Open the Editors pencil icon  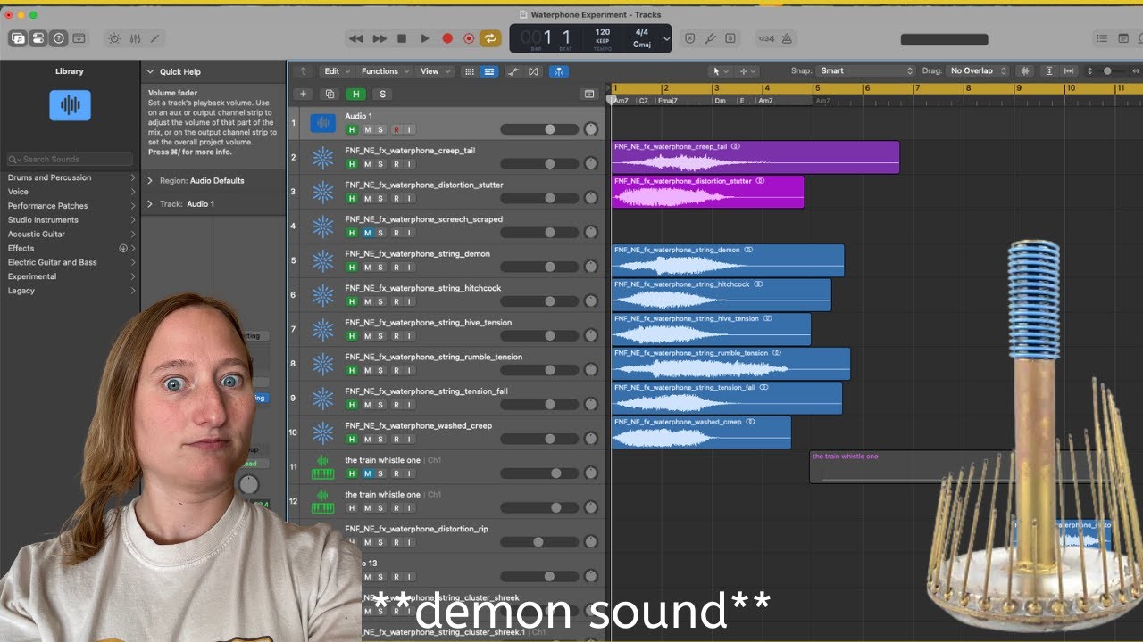click(x=154, y=38)
